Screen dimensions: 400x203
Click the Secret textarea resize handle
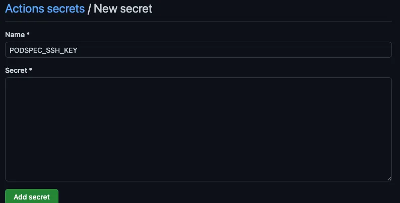coord(389,179)
